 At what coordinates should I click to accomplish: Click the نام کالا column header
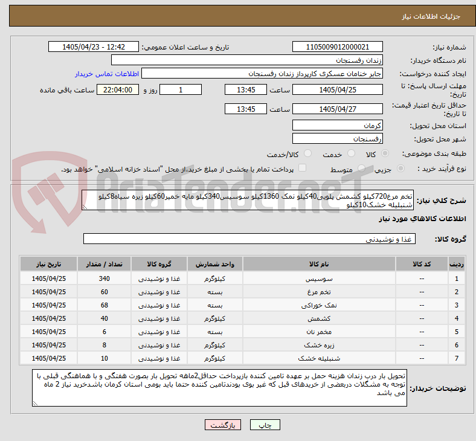[x=319, y=264]
